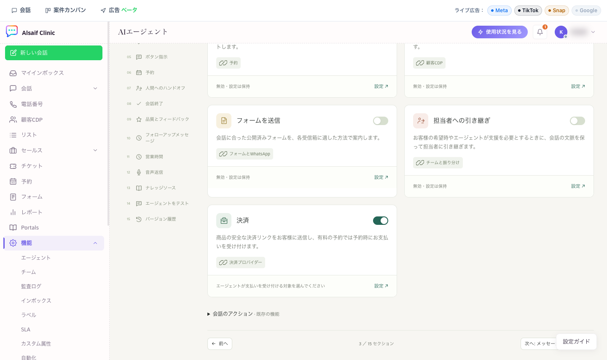Click the 前へ button
607x360 pixels.
(x=220, y=344)
